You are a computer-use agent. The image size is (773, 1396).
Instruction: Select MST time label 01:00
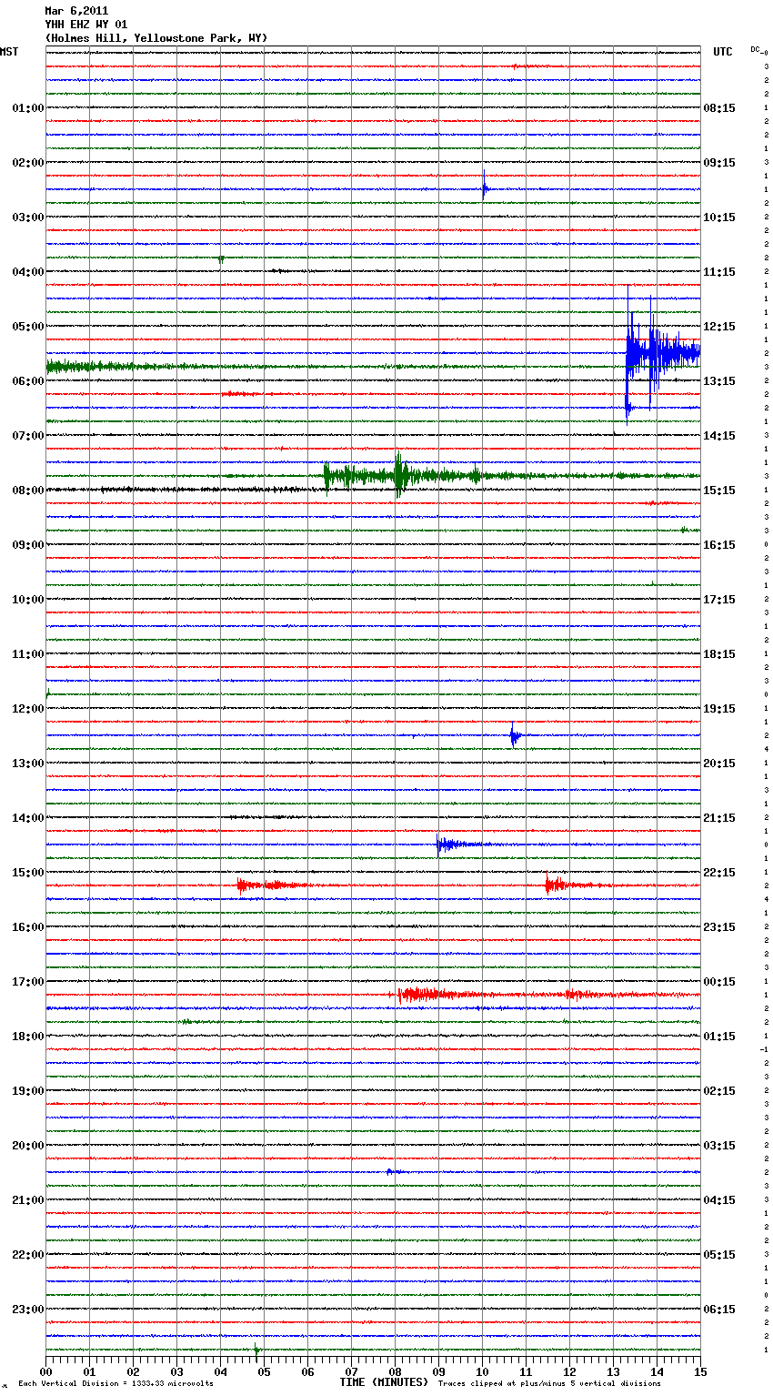click(28, 108)
